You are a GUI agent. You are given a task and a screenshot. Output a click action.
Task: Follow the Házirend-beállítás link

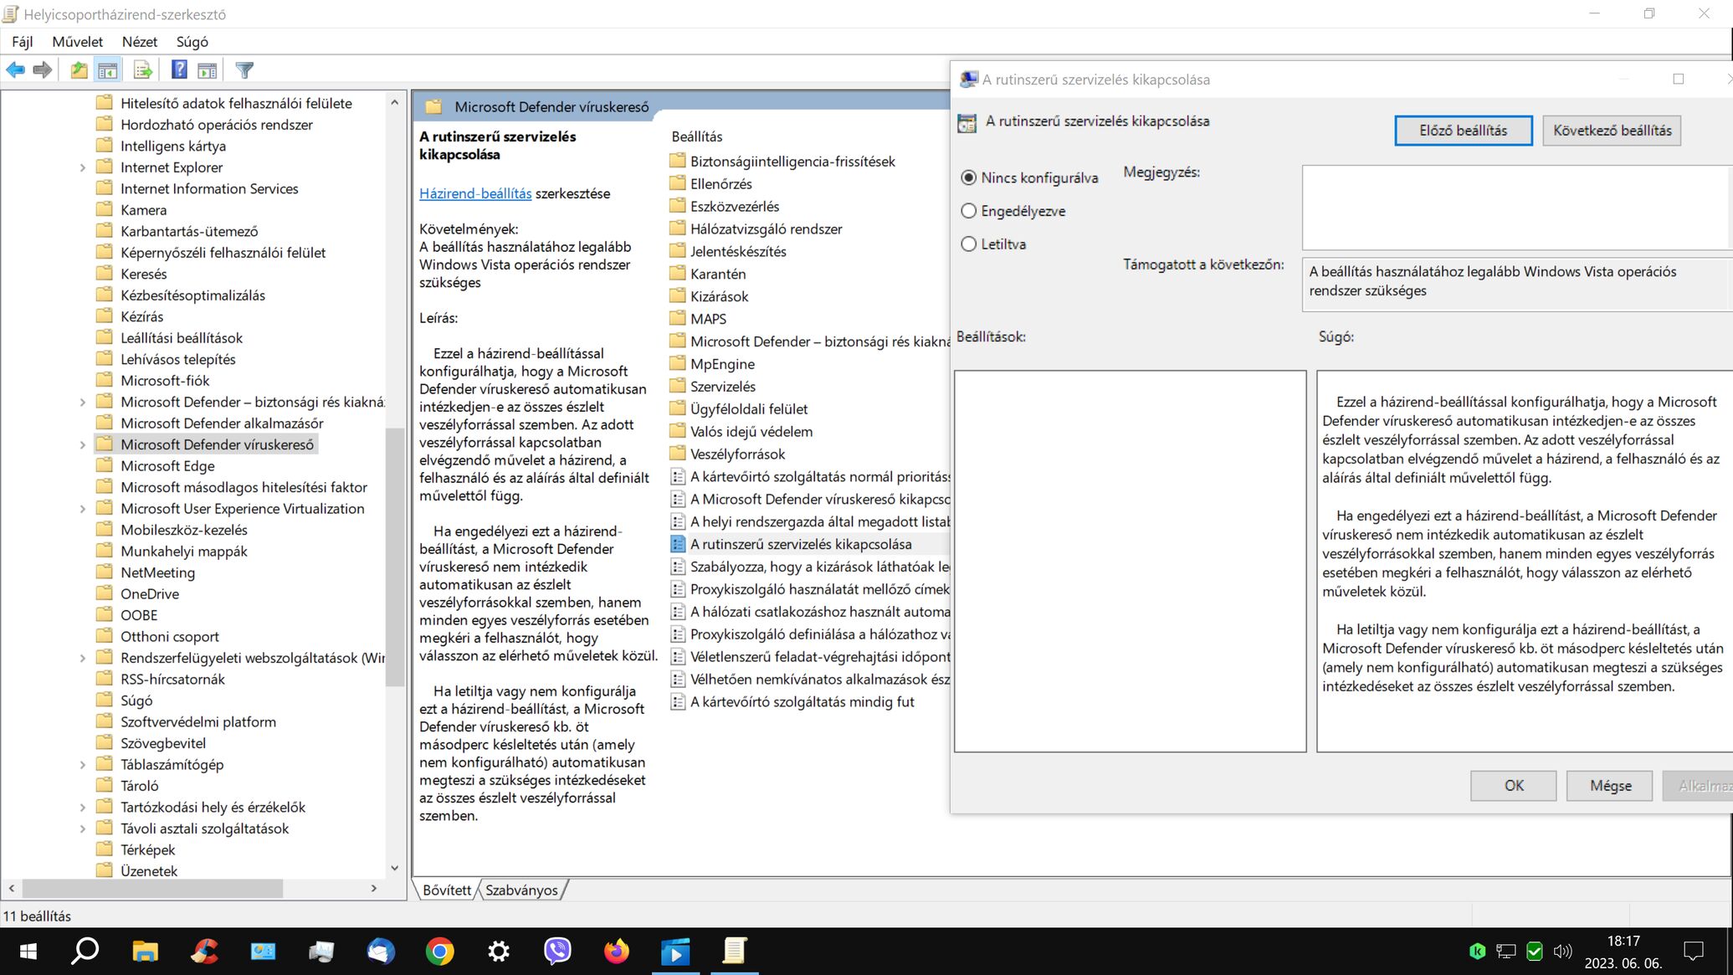[475, 193]
